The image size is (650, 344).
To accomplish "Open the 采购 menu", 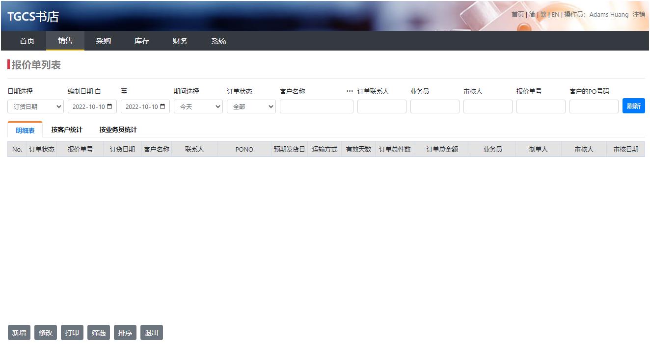I will point(104,41).
